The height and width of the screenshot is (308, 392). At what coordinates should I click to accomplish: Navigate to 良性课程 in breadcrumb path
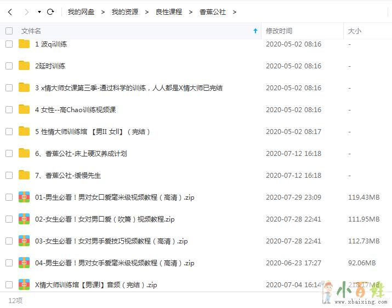[x=169, y=11]
